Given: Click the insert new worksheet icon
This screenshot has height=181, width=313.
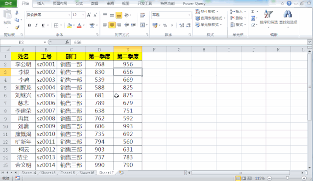Looking at the screenshot, I should click(x=121, y=173).
